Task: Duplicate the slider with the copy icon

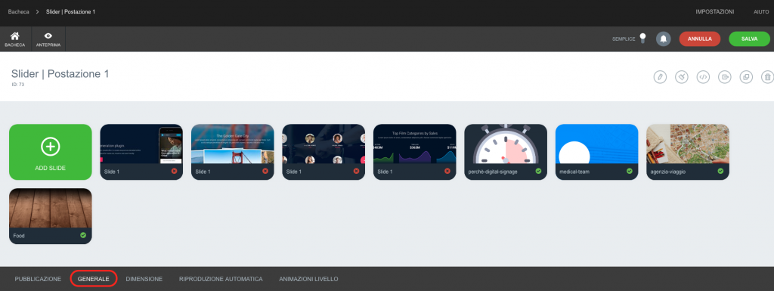Action: click(x=746, y=77)
